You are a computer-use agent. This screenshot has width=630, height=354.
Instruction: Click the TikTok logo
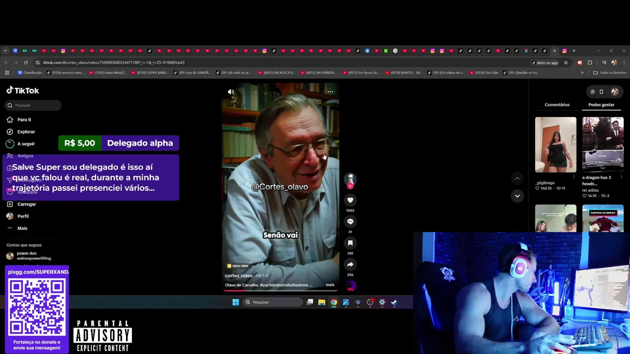23,90
